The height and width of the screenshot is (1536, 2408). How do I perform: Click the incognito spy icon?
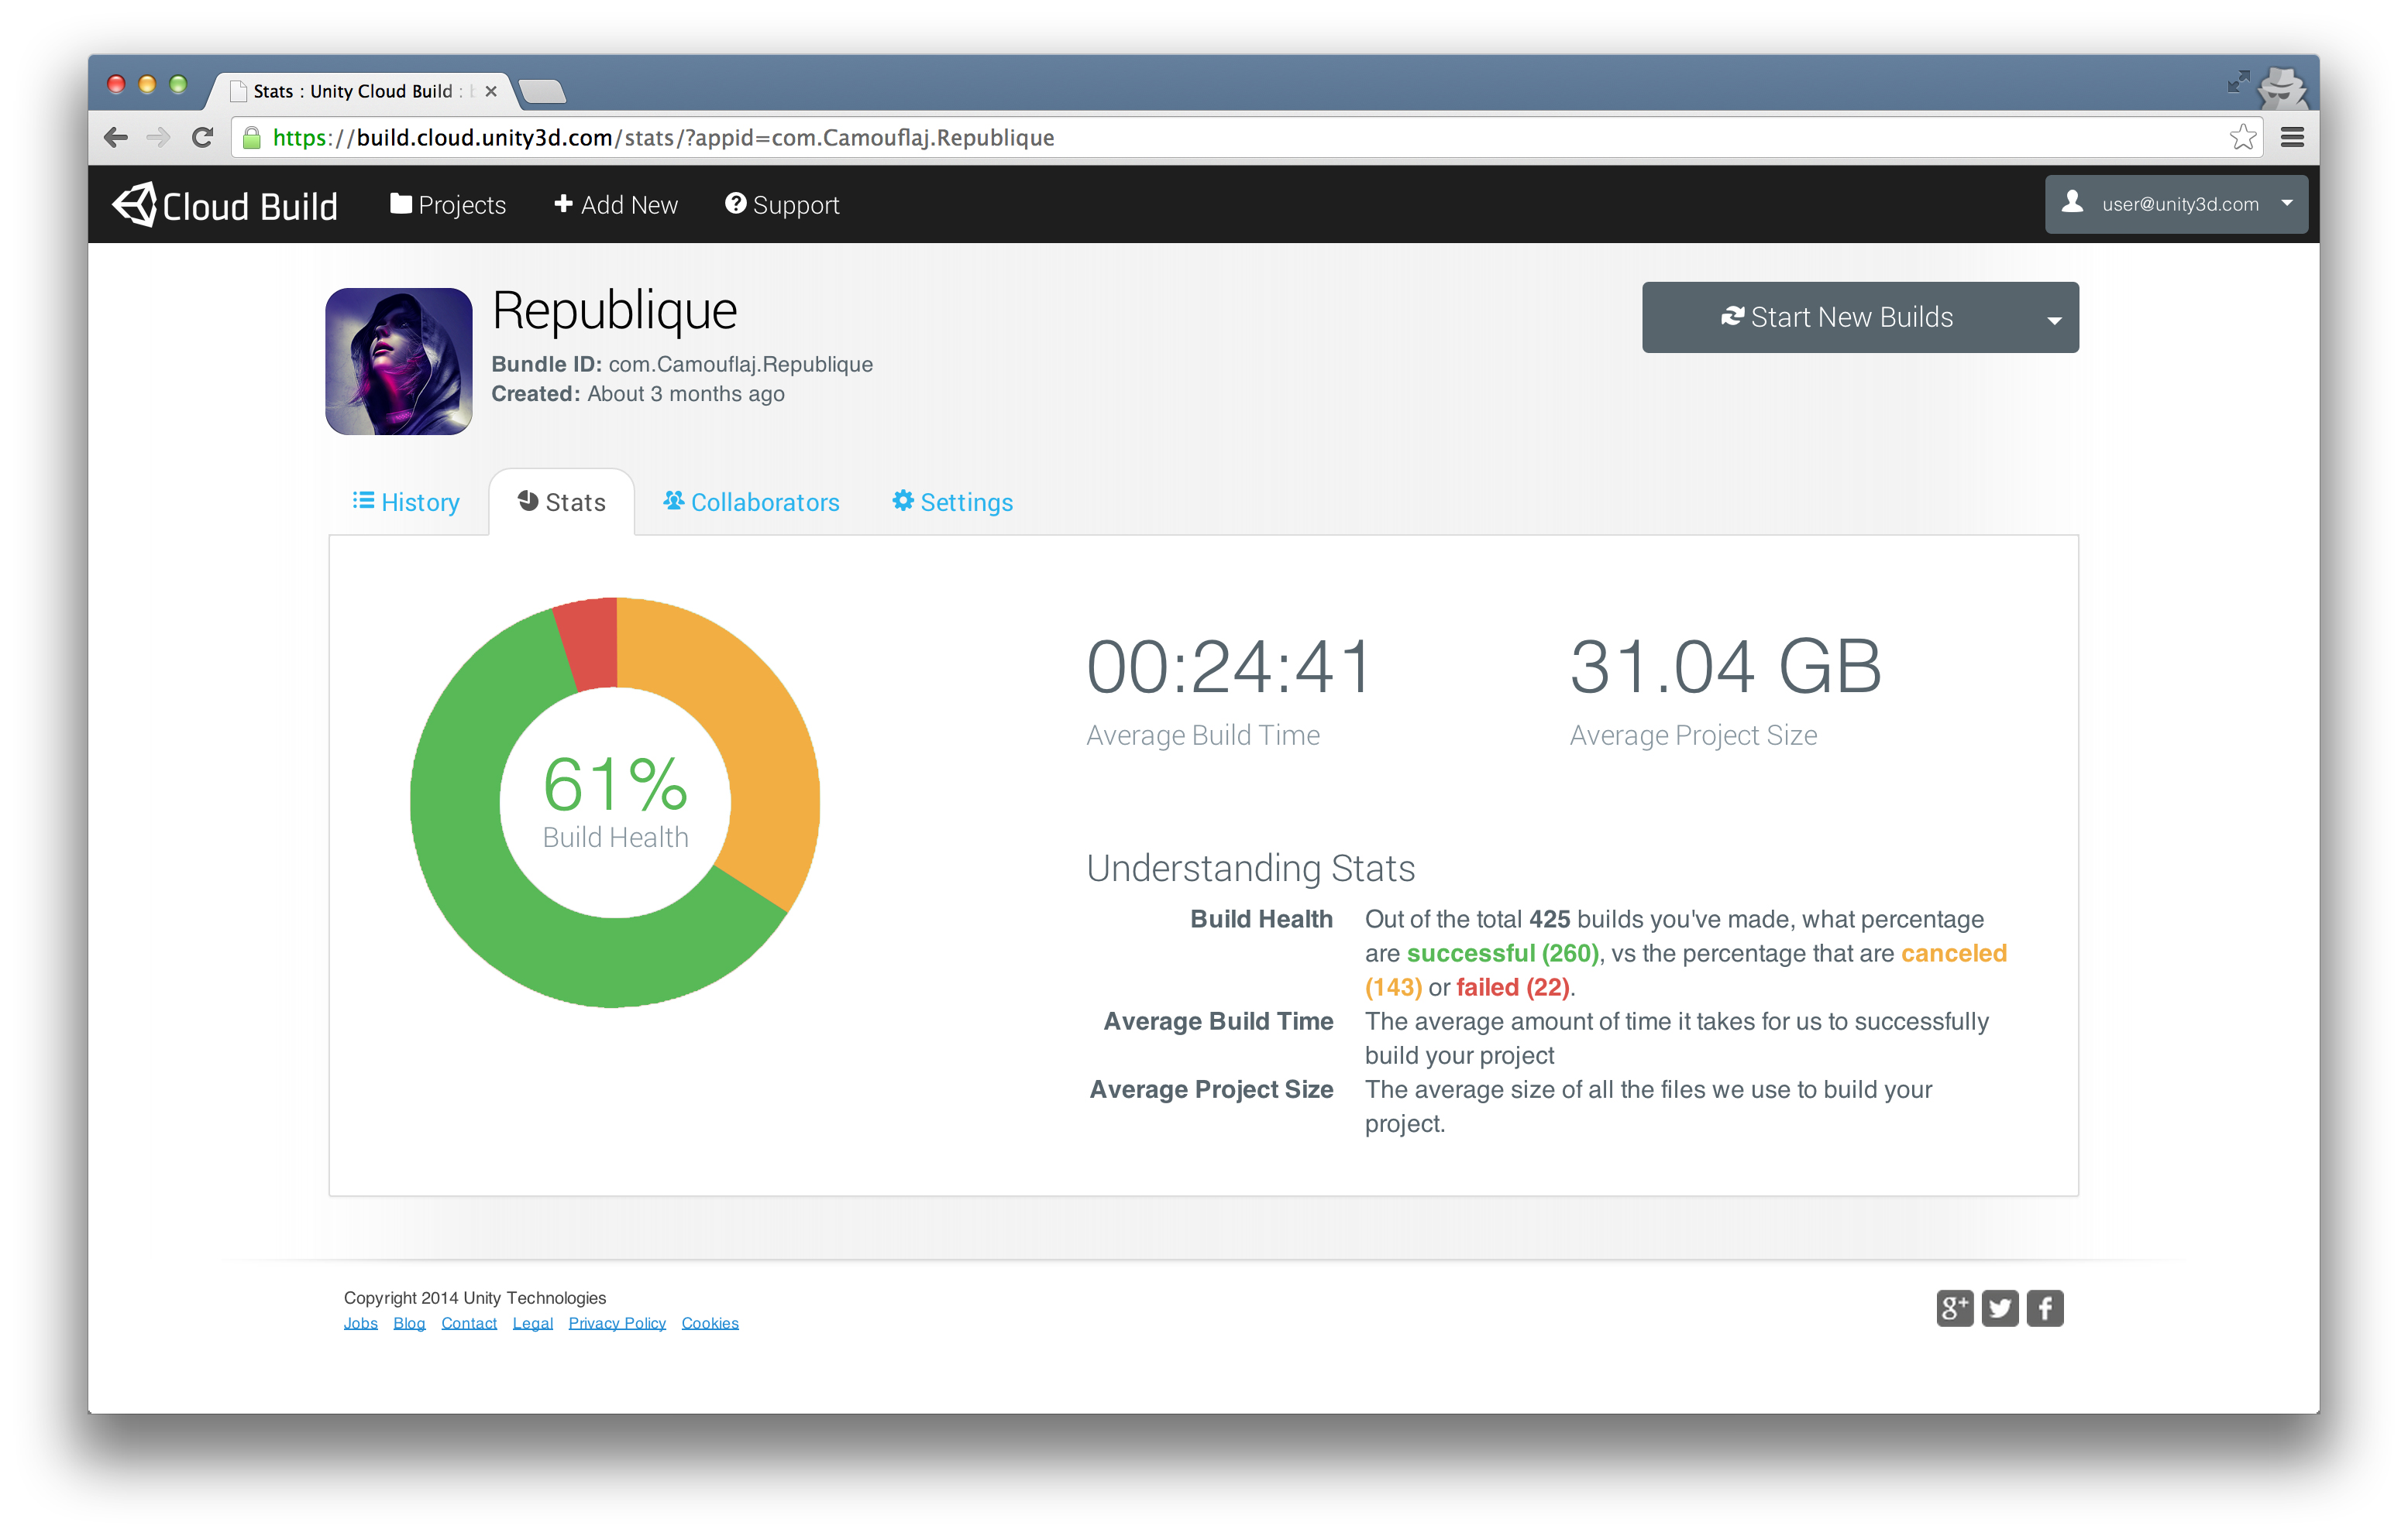point(2284,88)
